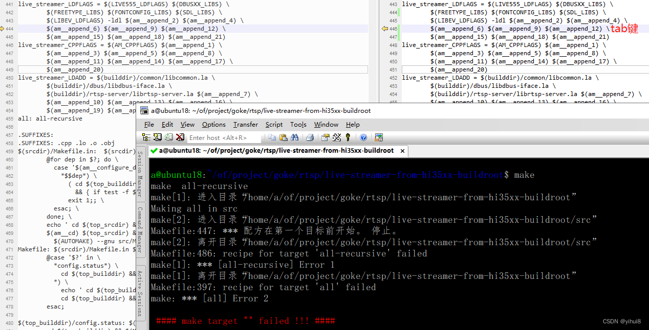The width and height of the screenshot is (649, 330).
Task: Click '.SUFFIXES: .cpp .lo .o .obj' line
Action: click(66, 143)
